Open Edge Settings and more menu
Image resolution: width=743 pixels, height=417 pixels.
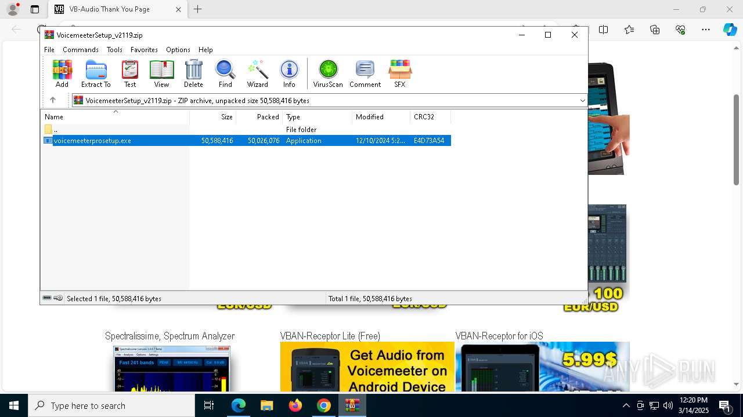tap(706, 30)
